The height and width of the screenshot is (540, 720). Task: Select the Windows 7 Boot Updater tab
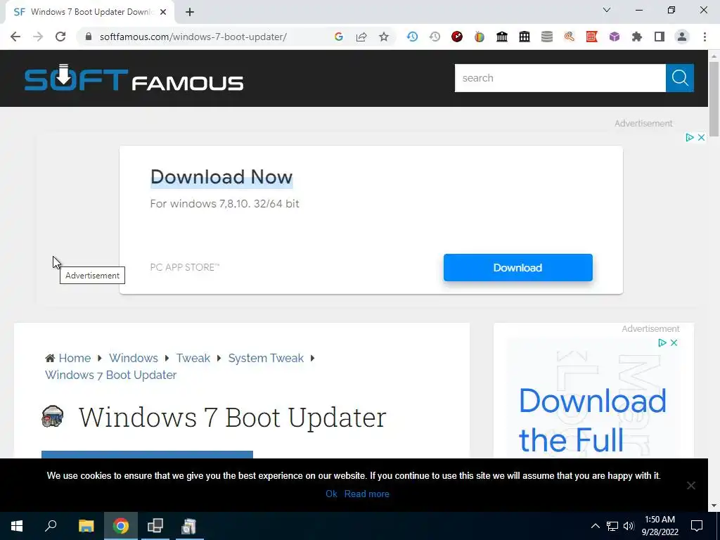(x=89, y=13)
